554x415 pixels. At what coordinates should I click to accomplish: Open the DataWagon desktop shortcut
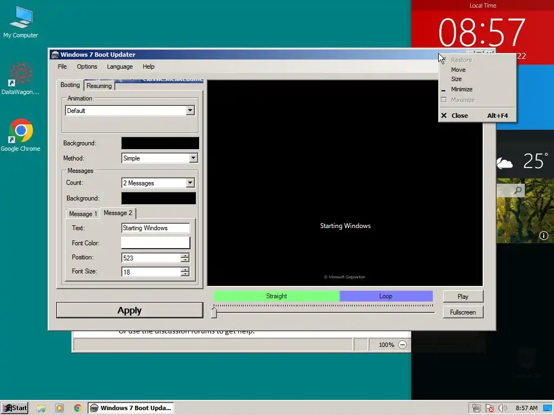tap(20, 78)
